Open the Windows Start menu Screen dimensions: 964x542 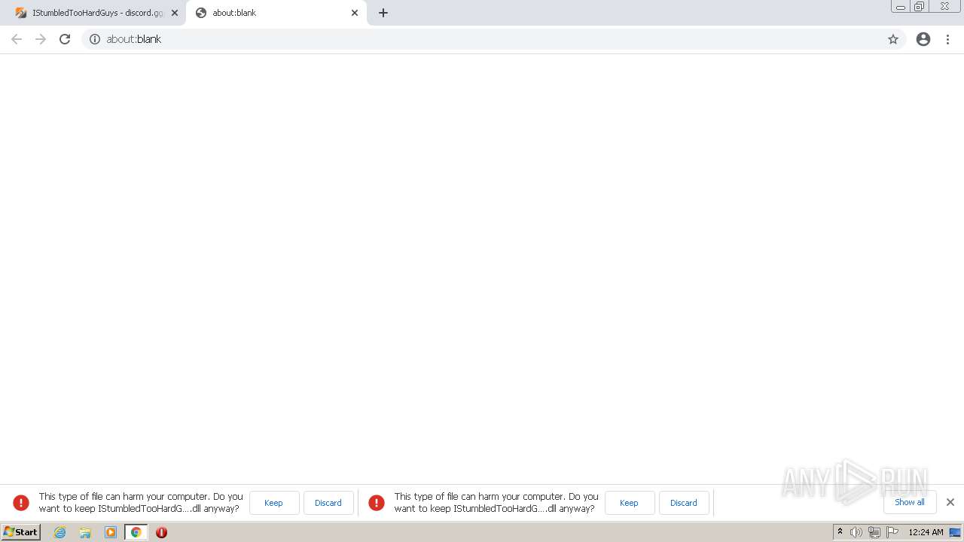tap(20, 532)
